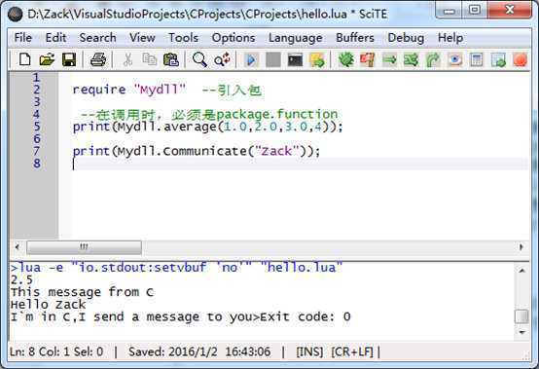539x369 pixels.
Task: Open the locals window table icon
Action: click(x=477, y=59)
